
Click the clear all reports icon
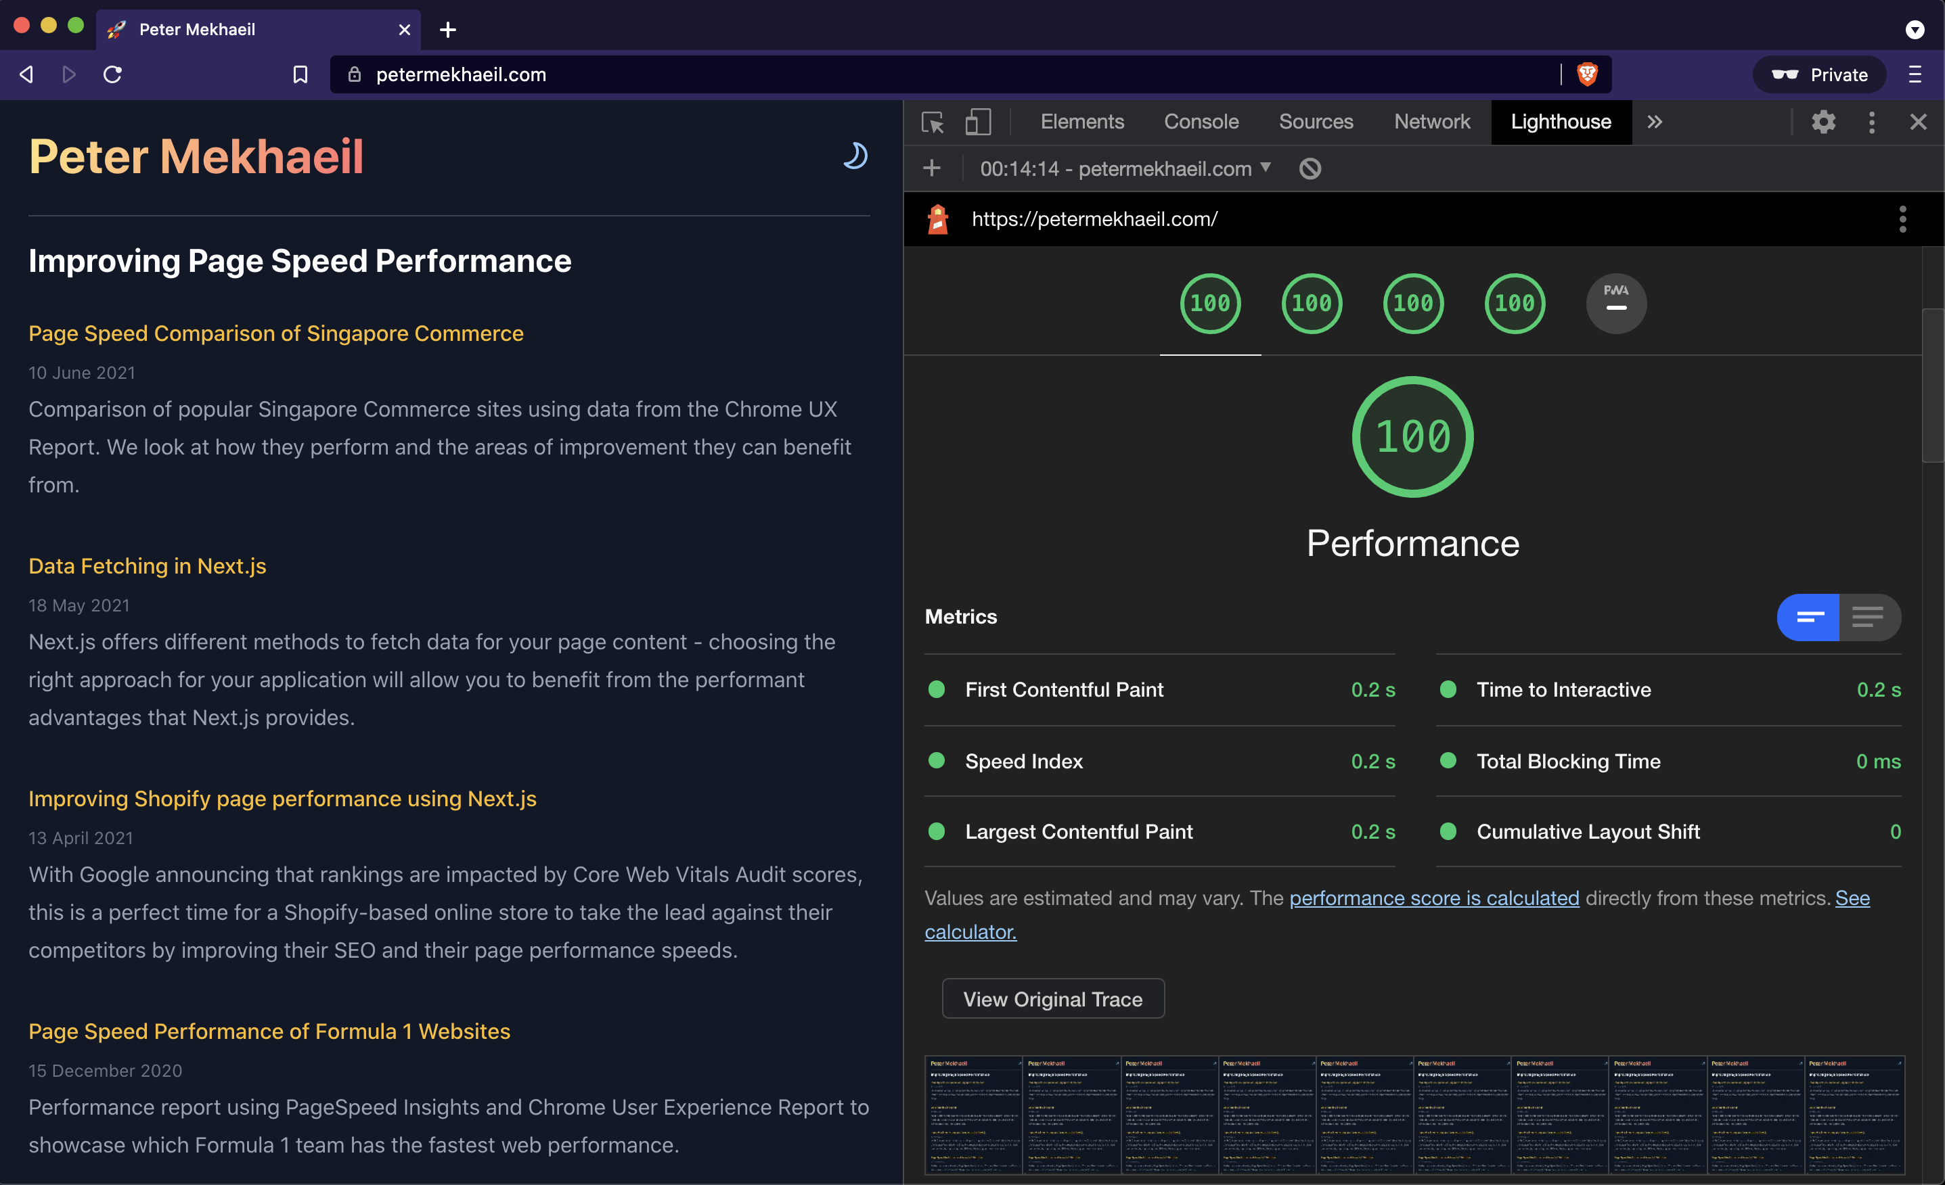(x=1310, y=168)
